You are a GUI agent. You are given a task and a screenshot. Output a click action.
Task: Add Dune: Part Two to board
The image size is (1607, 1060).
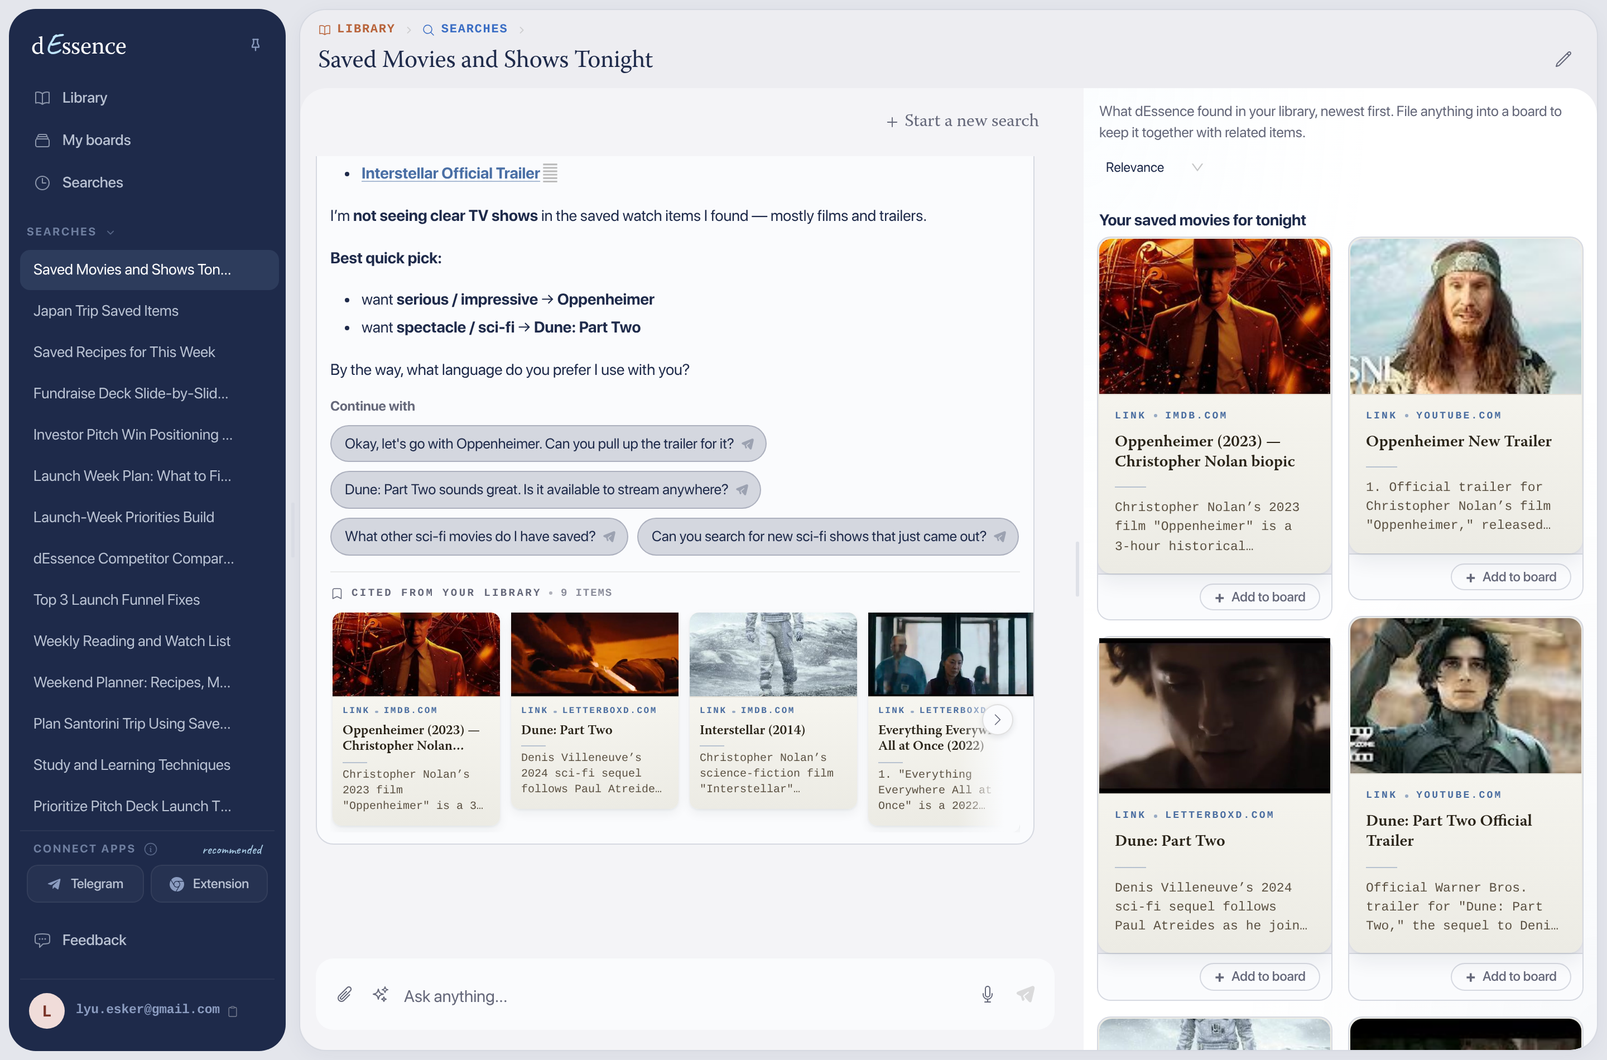(1259, 976)
